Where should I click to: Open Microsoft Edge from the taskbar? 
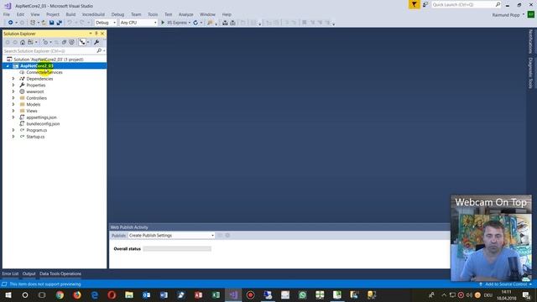click(95, 294)
